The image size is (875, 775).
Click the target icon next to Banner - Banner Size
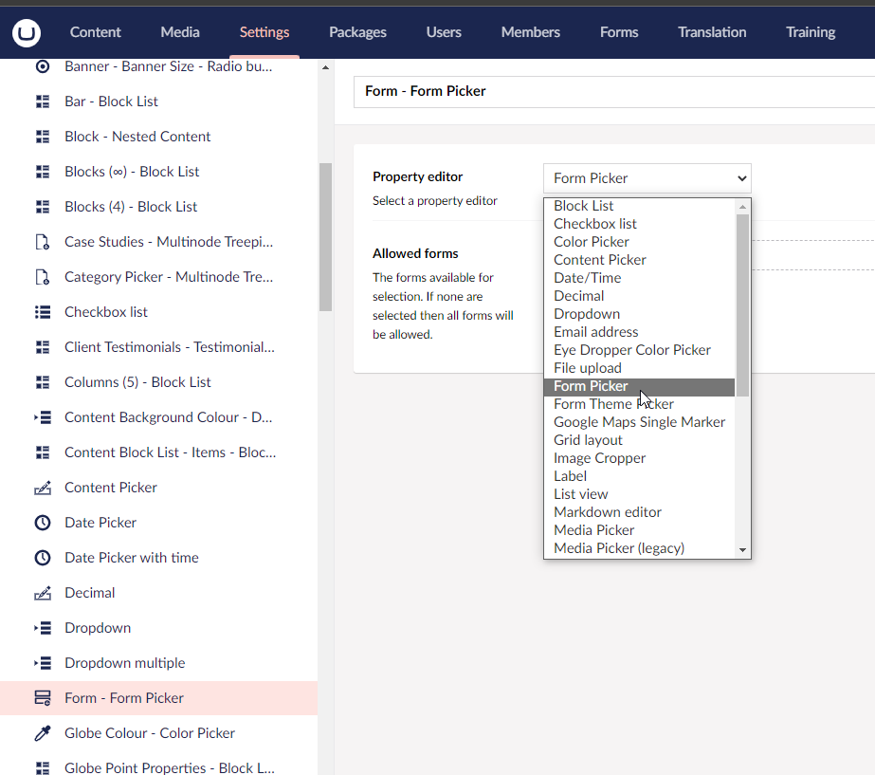42,65
